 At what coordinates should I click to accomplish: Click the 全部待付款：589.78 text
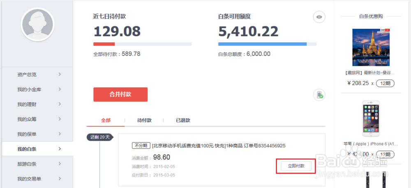[117, 54]
